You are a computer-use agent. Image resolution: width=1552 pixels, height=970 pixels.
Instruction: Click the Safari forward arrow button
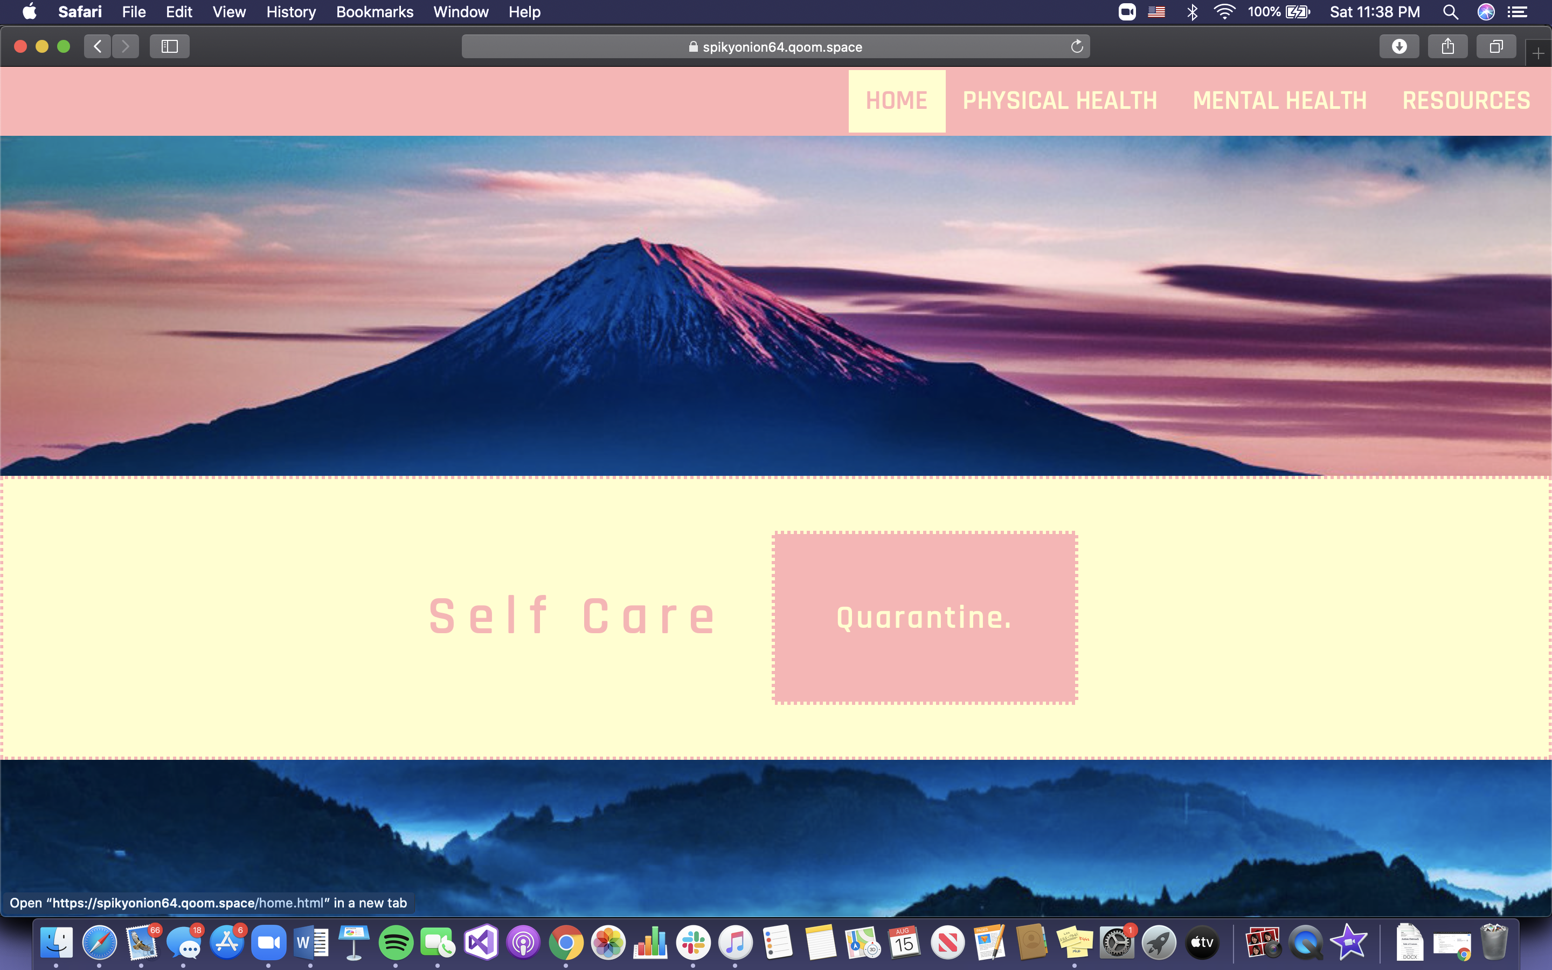(126, 46)
